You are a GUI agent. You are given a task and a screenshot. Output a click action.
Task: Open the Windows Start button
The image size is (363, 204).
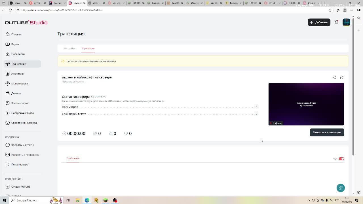point(4,200)
